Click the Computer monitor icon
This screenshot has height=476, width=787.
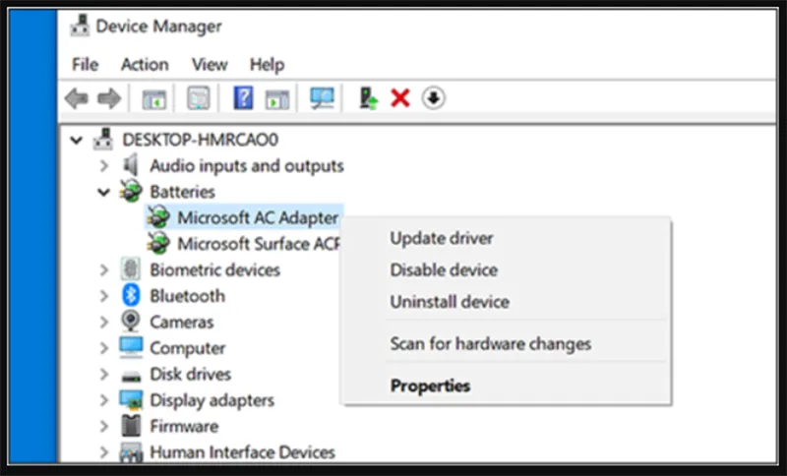131,347
